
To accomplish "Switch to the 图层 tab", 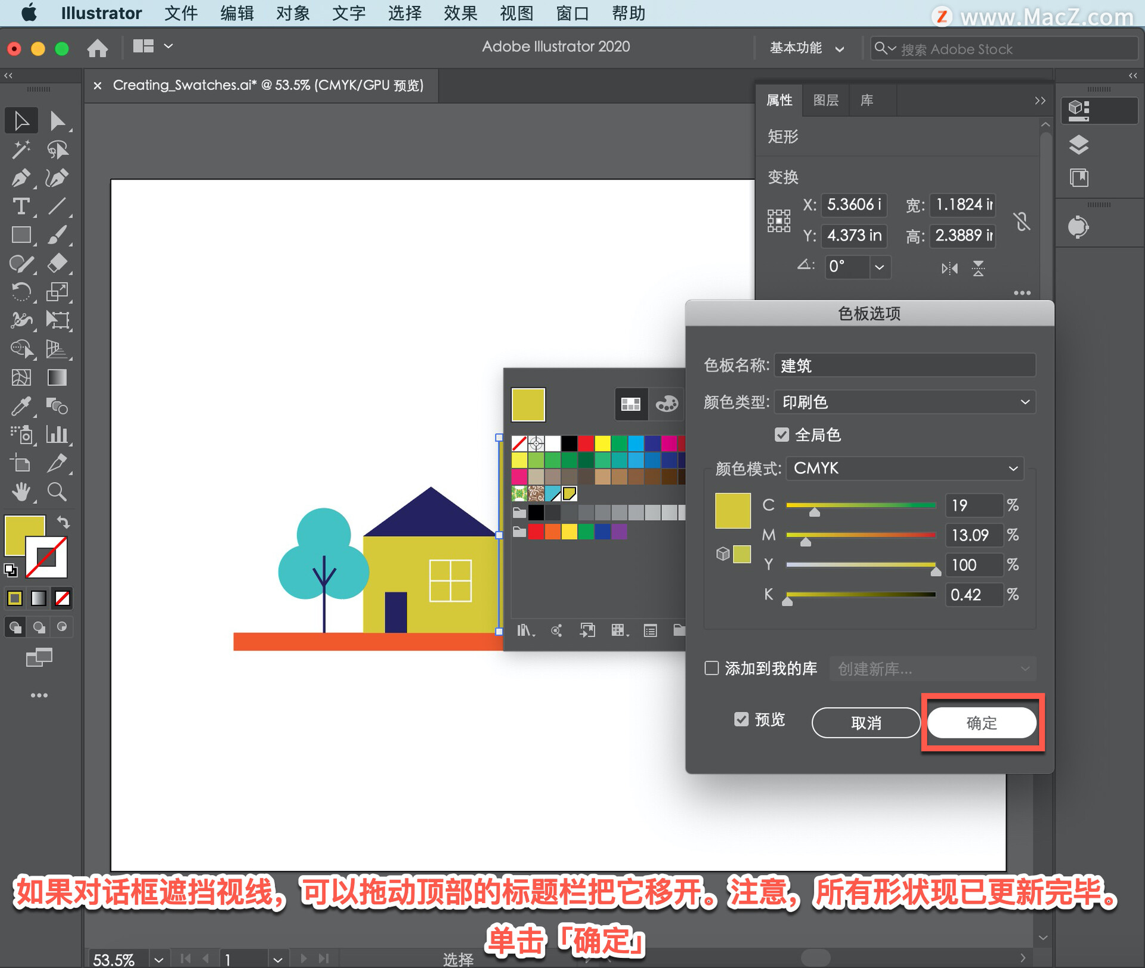I will [x=825, y=100].
